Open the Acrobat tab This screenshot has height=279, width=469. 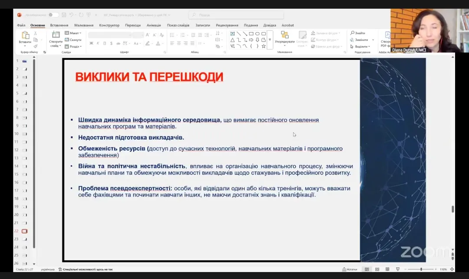pos(288,25)
